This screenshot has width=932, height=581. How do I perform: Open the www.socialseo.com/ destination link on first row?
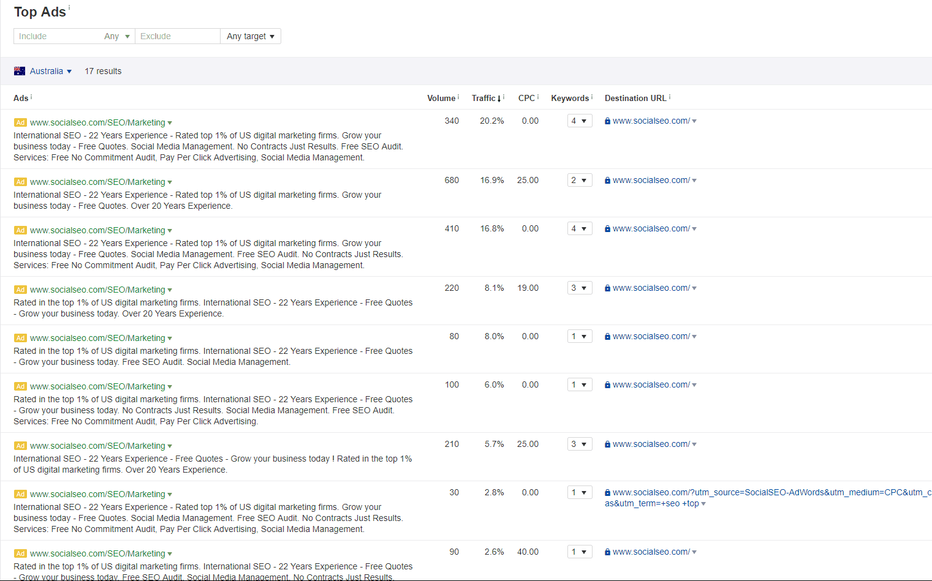point(650,121)
